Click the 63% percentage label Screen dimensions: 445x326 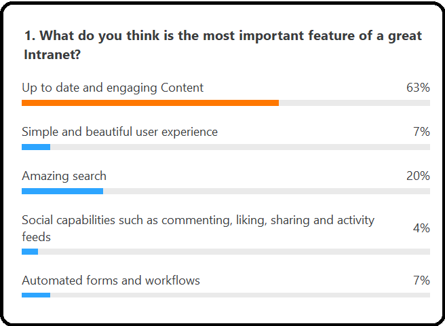tap(418, 88)
